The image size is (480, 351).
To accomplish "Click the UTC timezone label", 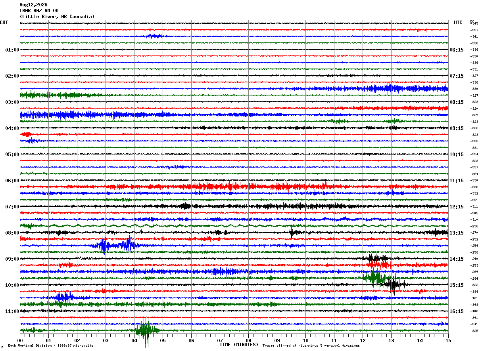I will 458,23.
